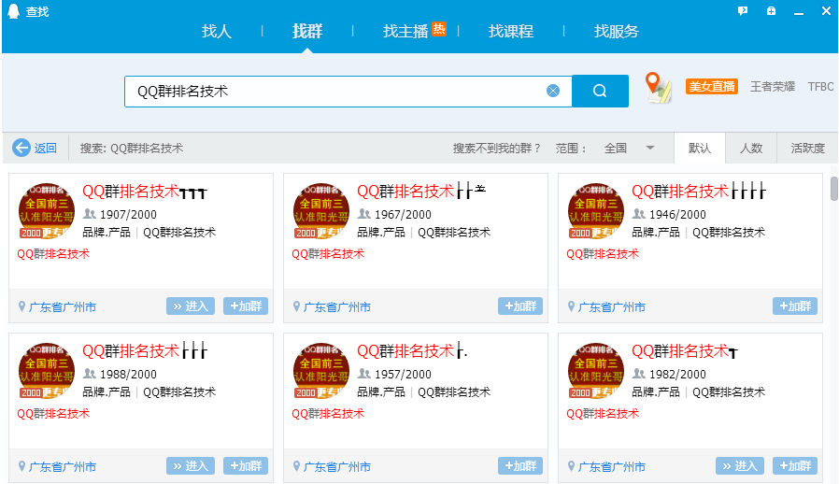Switch to the 找人 tab
Screen dimensions: 839x484
coord(217,31)
